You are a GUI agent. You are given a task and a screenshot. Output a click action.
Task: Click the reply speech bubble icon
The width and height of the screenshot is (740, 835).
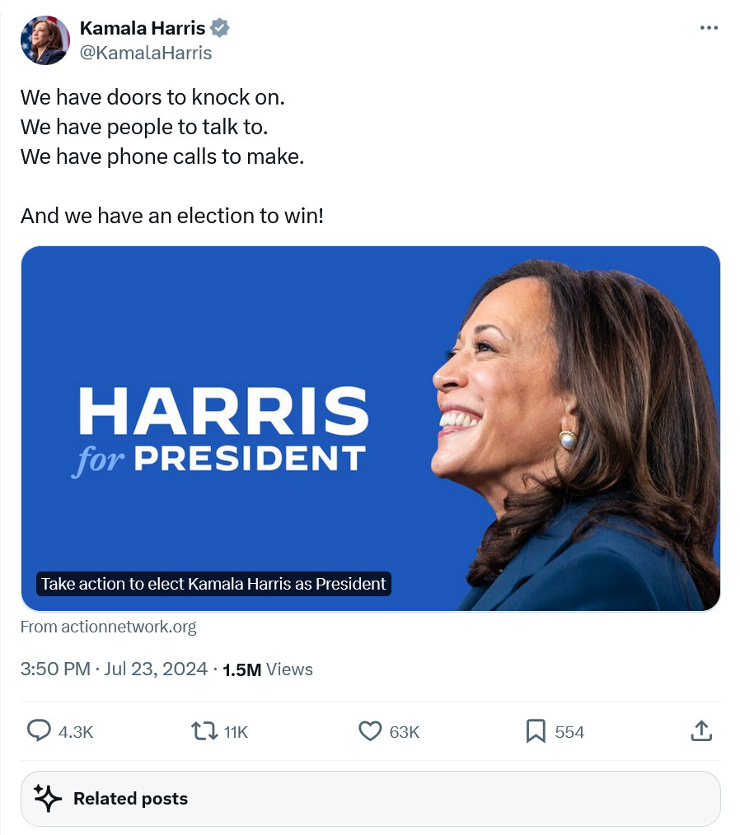click(39, 730)
